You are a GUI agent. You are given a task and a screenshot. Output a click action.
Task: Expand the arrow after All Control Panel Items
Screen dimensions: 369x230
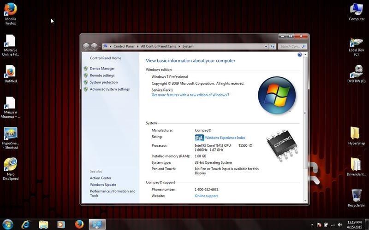(x=179, y=46)
